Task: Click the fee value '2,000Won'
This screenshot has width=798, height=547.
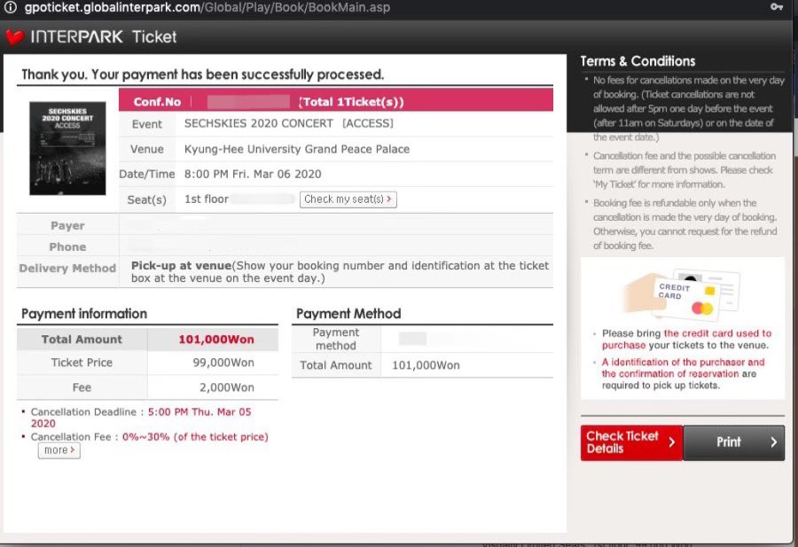Action: point(226,387)
